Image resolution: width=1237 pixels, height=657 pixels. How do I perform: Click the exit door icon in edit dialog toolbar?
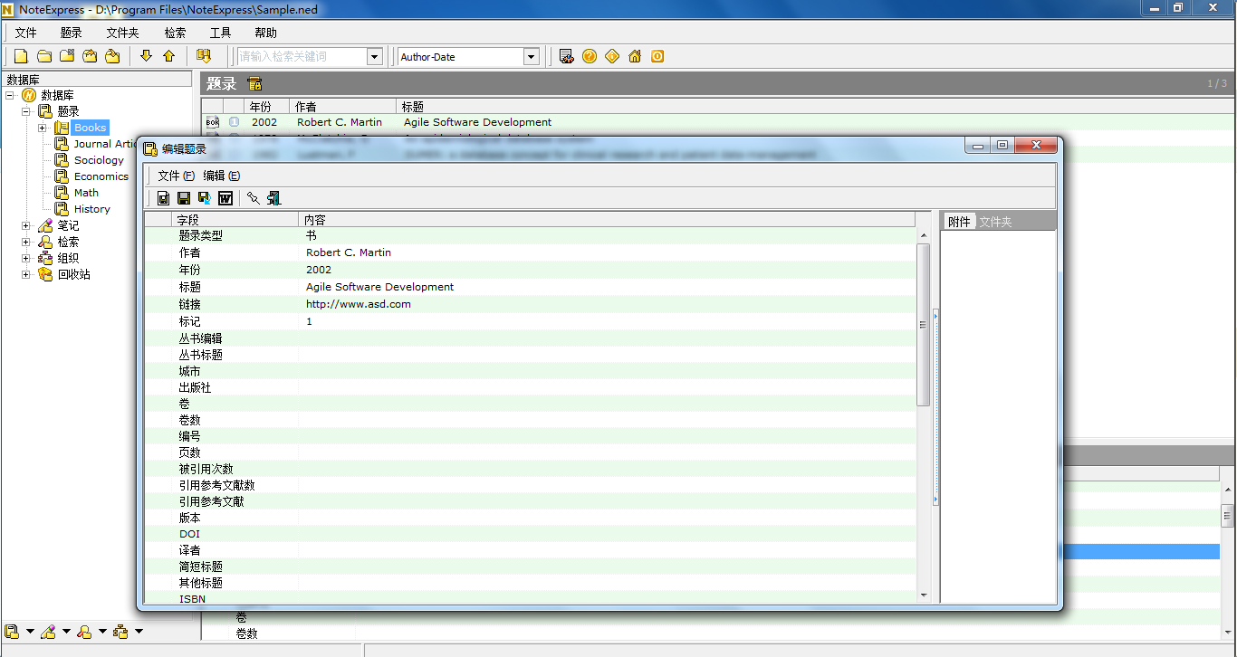point(273,198)
